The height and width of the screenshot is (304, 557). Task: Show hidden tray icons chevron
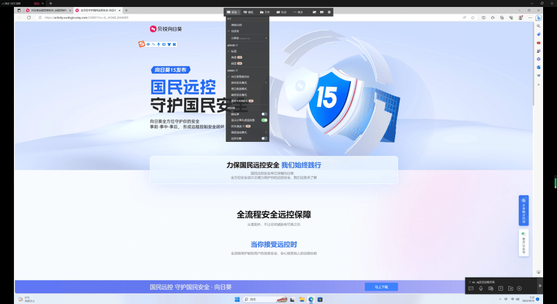pyautogui.click(x=500, y=299)
